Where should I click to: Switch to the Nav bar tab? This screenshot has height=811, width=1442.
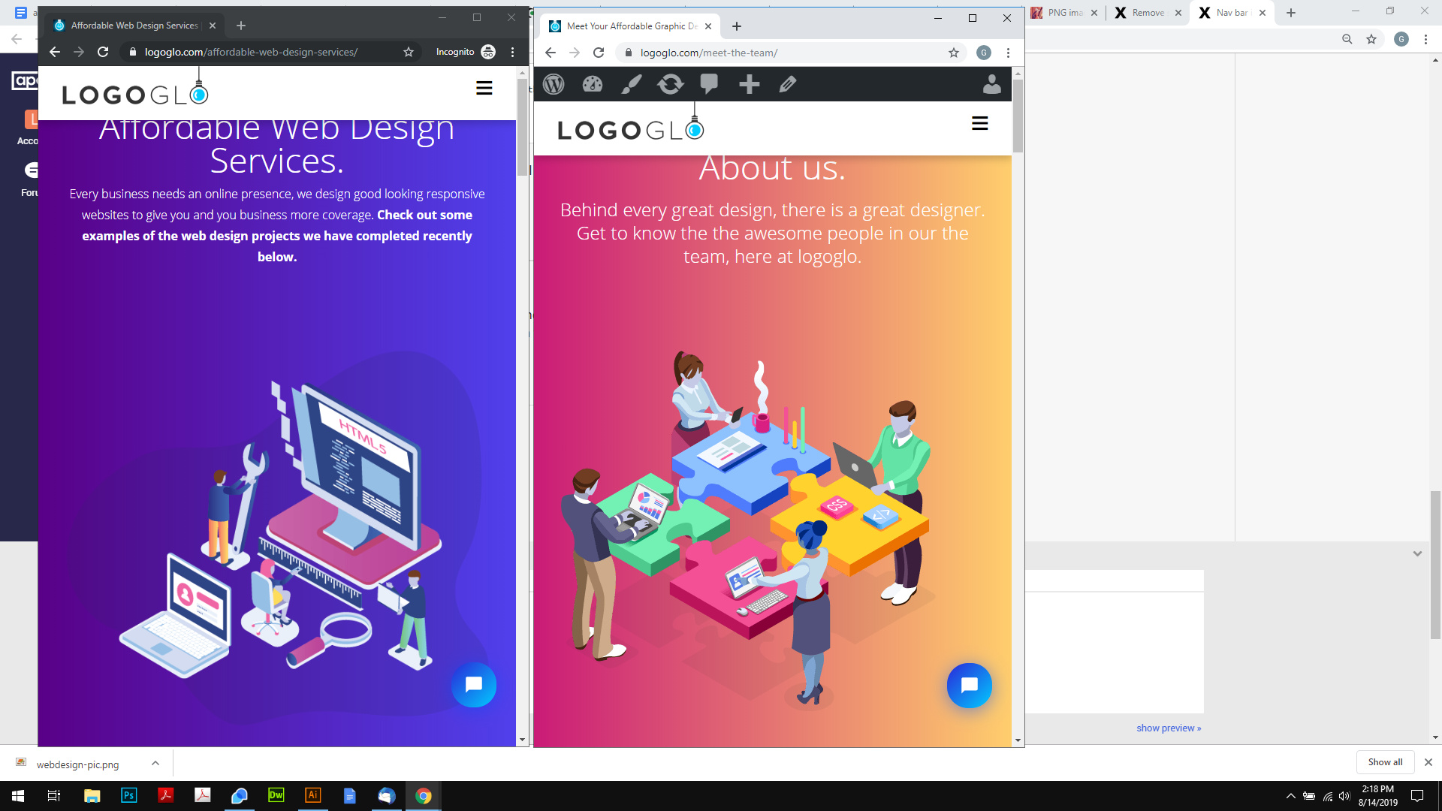[x=1230, y=13]
